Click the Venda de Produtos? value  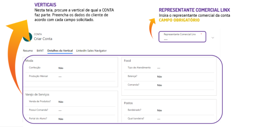point(61,102)
